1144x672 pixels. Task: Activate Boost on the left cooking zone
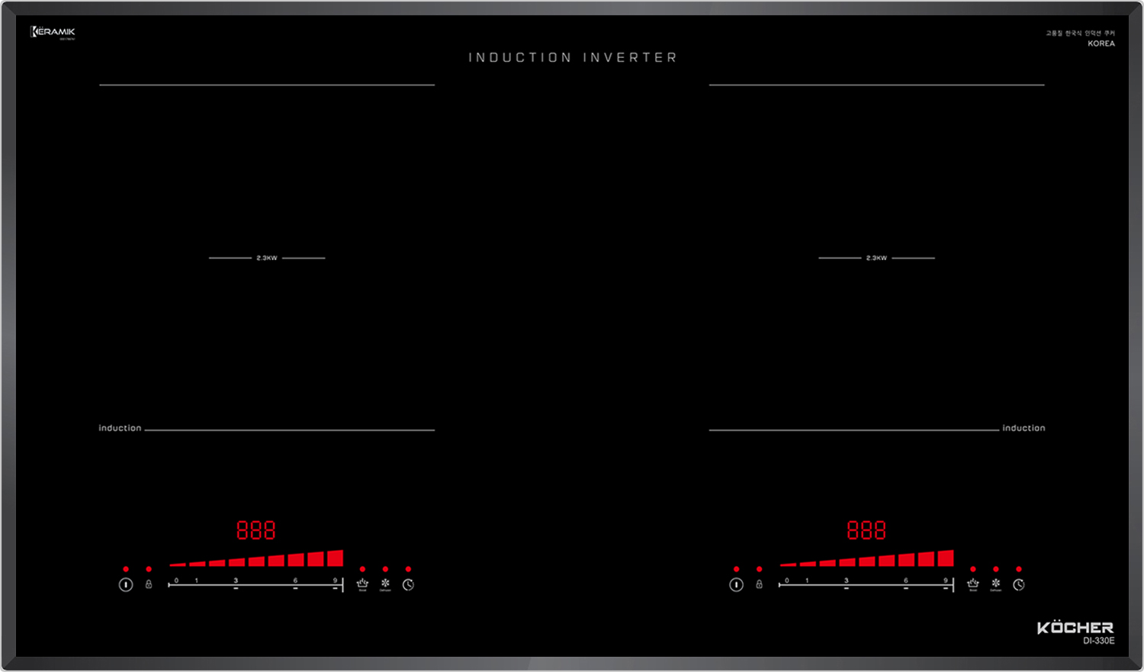[362, 584]
